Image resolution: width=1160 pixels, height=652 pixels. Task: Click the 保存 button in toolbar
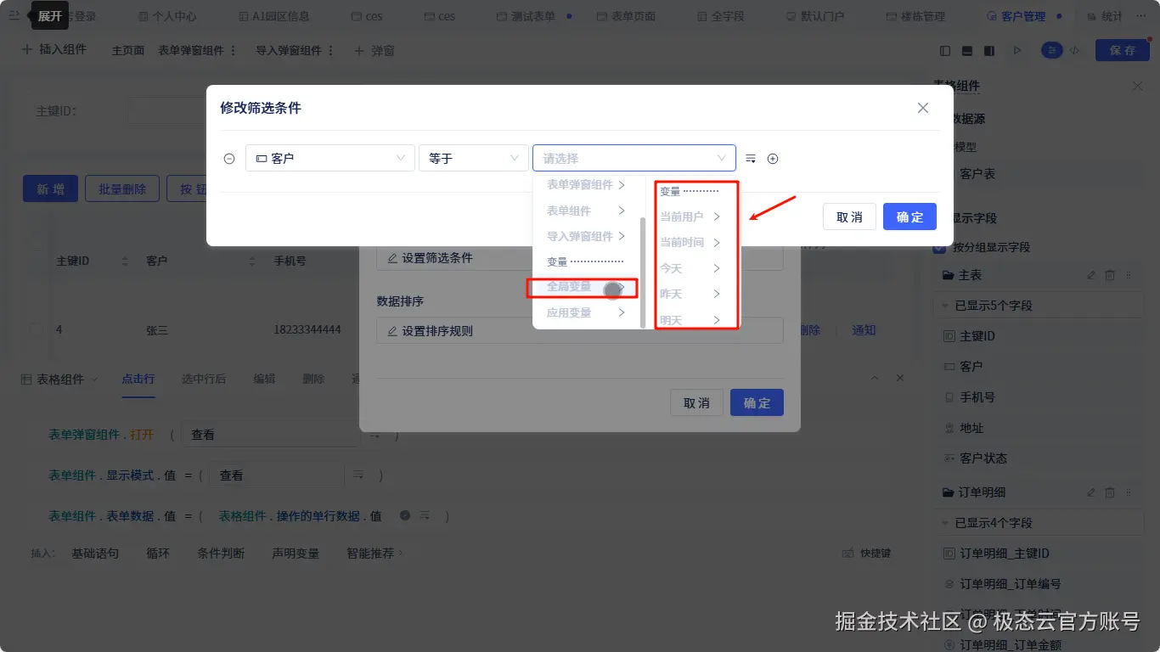(1123, 50)
